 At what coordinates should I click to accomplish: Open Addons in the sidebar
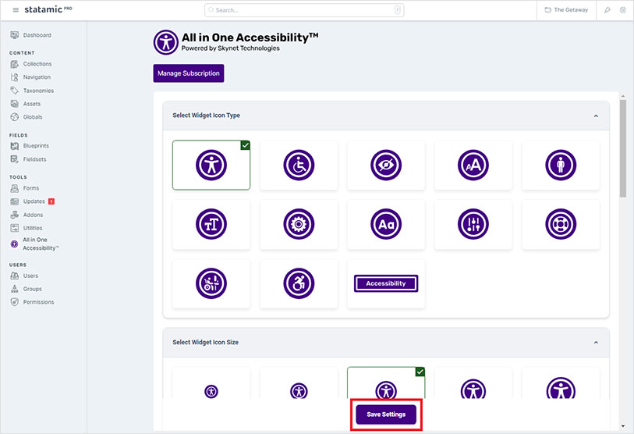pyautogui.click(x=27, y=215)
